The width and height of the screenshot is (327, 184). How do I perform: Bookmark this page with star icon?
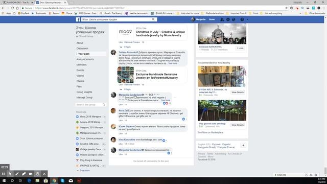click(286, 8)
